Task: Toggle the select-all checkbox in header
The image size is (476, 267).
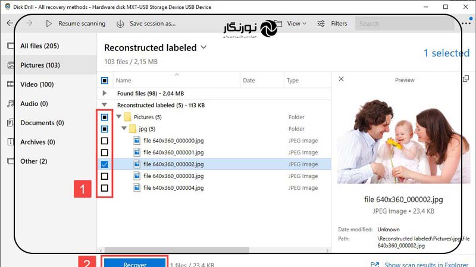Action: (105, 81)
